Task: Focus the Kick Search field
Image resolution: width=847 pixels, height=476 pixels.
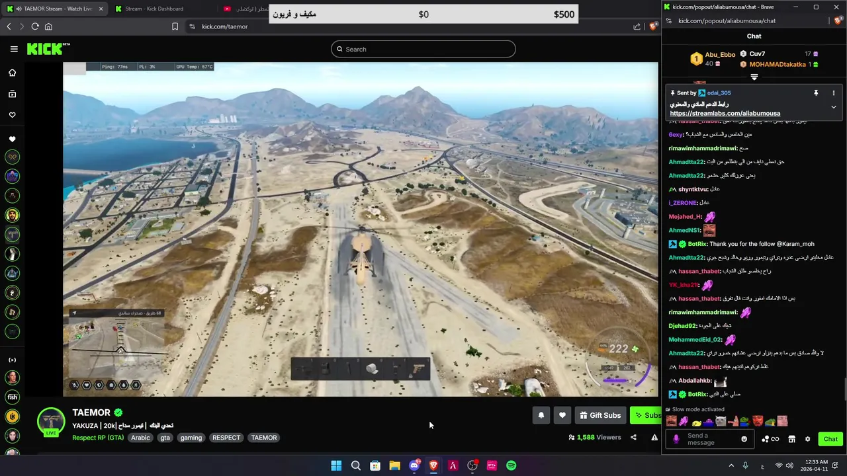Action: click(x=423, y=49)
